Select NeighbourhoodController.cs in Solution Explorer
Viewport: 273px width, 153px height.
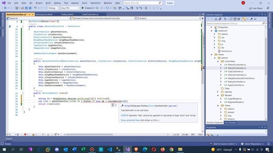(x=241, y=78)
